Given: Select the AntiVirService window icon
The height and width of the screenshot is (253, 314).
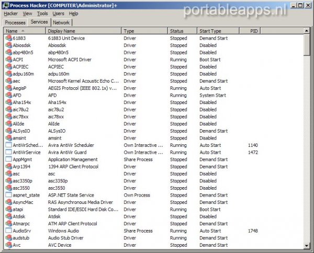Looking at the screenshot, I should tap(8, 152).
